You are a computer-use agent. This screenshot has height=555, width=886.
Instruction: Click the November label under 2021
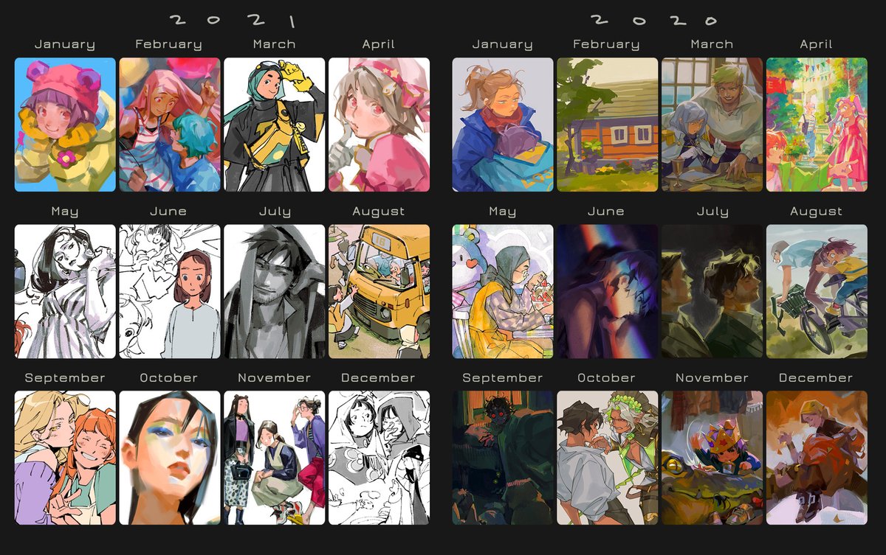pyautogui.click(x=275, y=377)
